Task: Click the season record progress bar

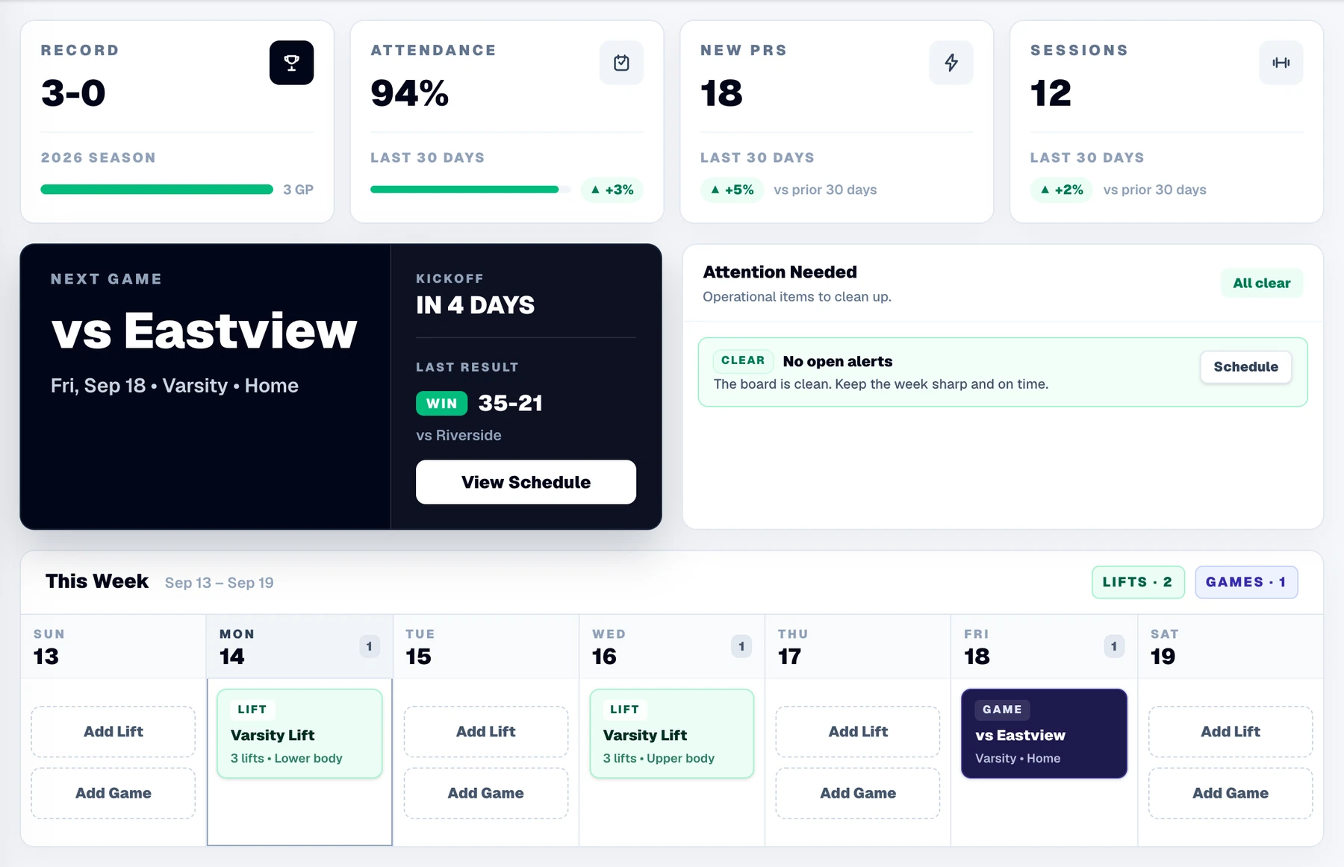Action: tap(157, 190)
